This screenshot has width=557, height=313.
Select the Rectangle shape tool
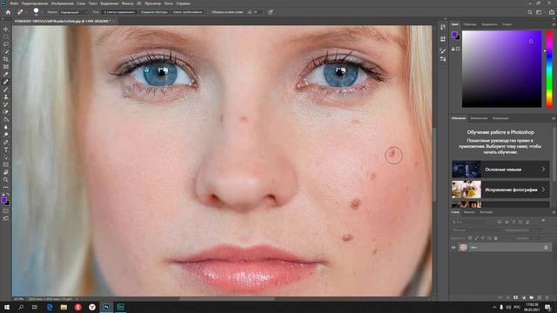click(x=6, y=164)
